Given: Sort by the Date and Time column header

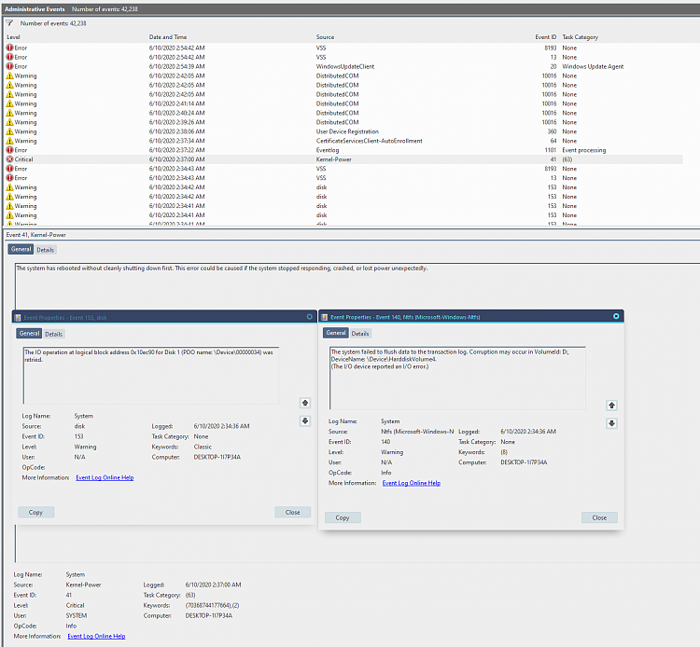Looking at the screenshot, I should click(168, 37).
